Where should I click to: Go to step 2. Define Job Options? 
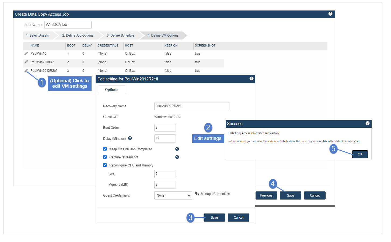pos(78,35)
